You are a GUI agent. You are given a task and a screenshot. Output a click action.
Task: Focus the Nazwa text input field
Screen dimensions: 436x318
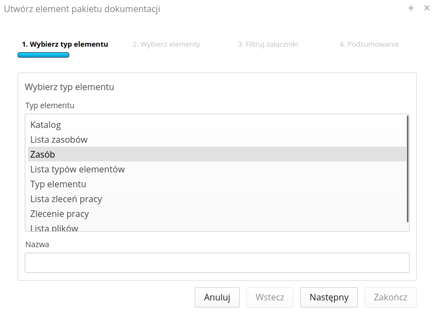(217, 263)
